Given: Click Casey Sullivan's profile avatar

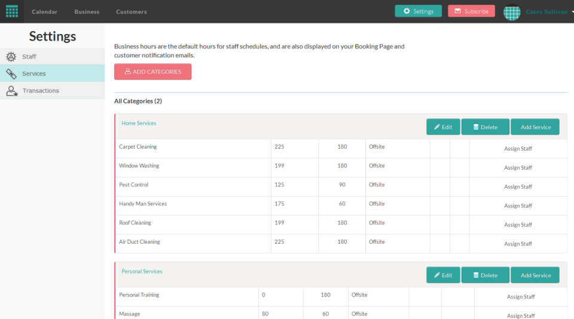Looking at the screenshot, I should [x=512, y=12].
